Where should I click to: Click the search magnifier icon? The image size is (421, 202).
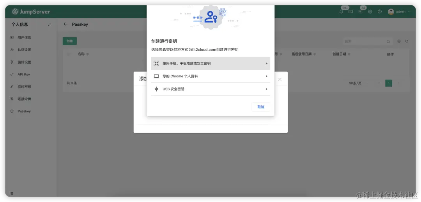(x=388, y=42)
